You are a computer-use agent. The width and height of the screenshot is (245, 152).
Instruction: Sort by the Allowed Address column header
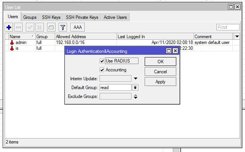(x=86, y=37)
